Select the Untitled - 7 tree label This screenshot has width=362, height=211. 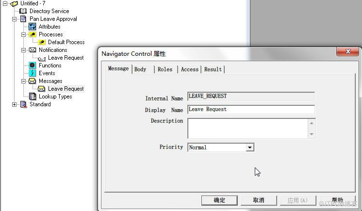[33, 3]
